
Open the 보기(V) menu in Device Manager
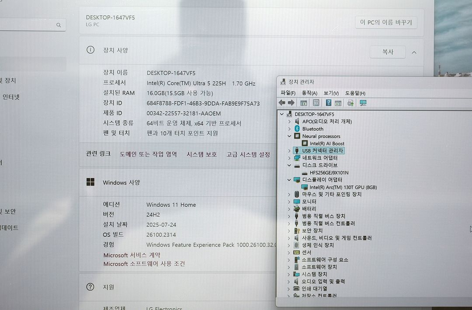326,93
